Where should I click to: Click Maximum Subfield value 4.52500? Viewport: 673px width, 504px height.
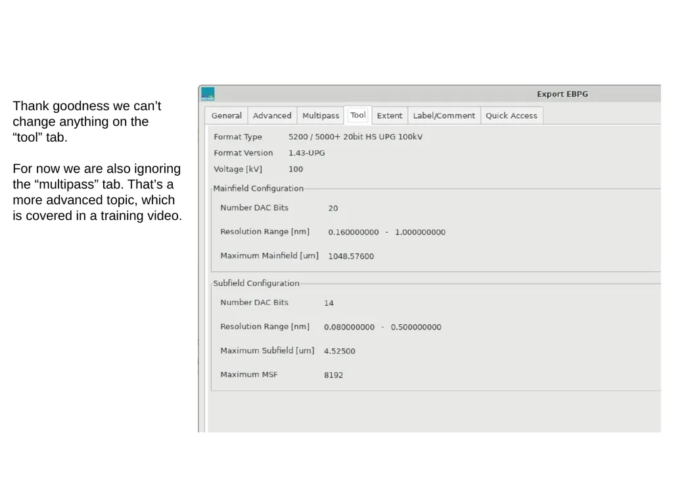pyautogui.click(x=340, y=351)
